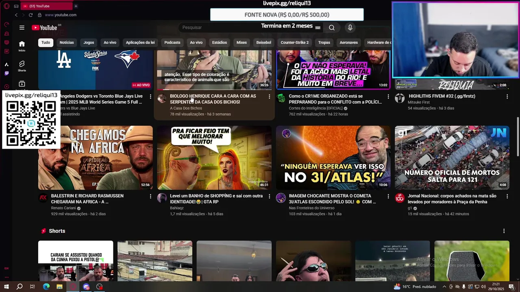520x292 pixels.
Task: Select the Notícias filter chip
Action: (x=67, y=43)
